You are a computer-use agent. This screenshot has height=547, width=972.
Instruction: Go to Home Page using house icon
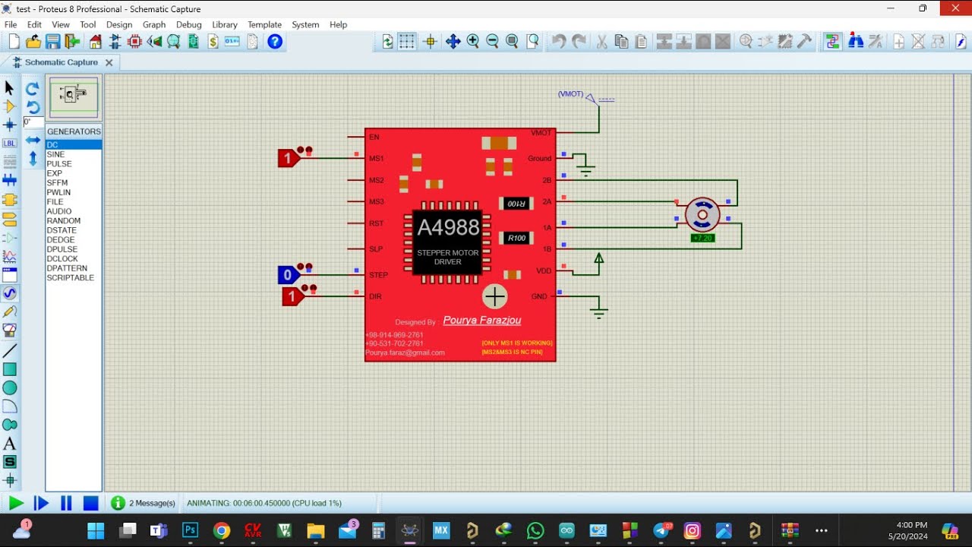coord(95,42)
